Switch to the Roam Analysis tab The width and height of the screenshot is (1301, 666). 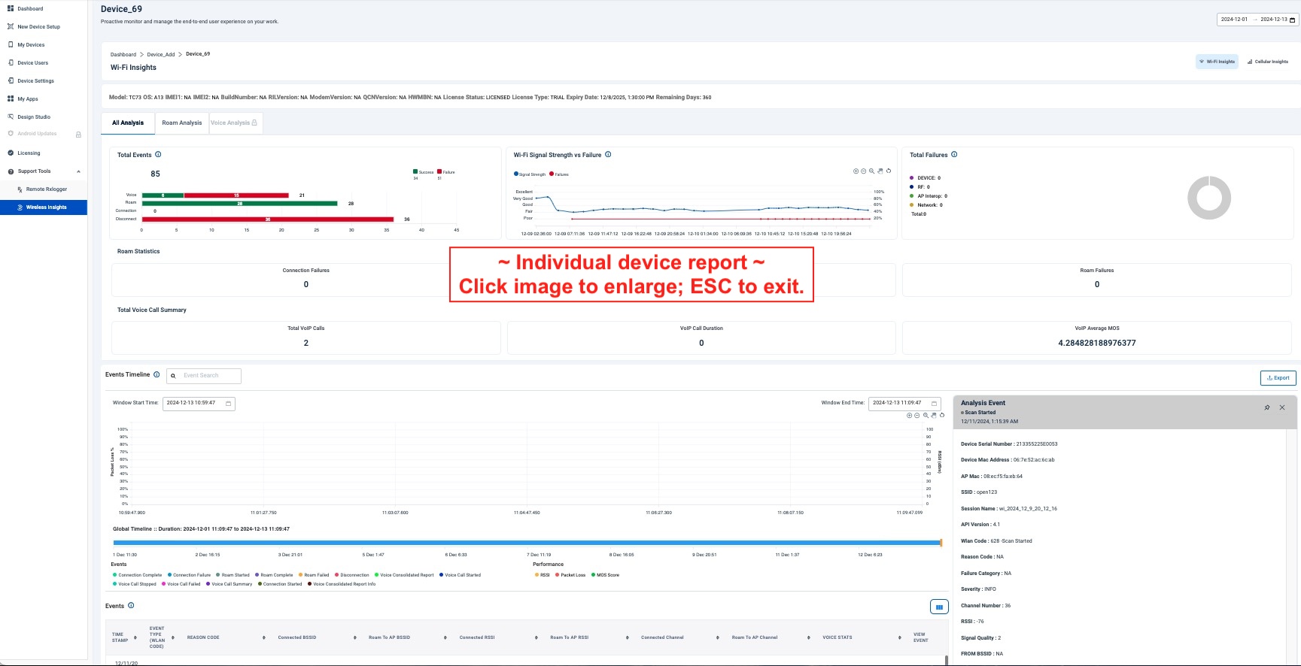coord(182,123)
